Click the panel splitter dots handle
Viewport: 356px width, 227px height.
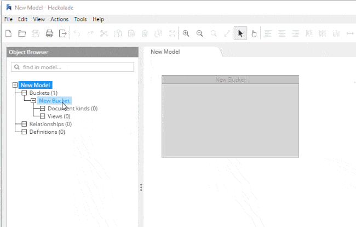pyautogui.click(x=141, y=188)
